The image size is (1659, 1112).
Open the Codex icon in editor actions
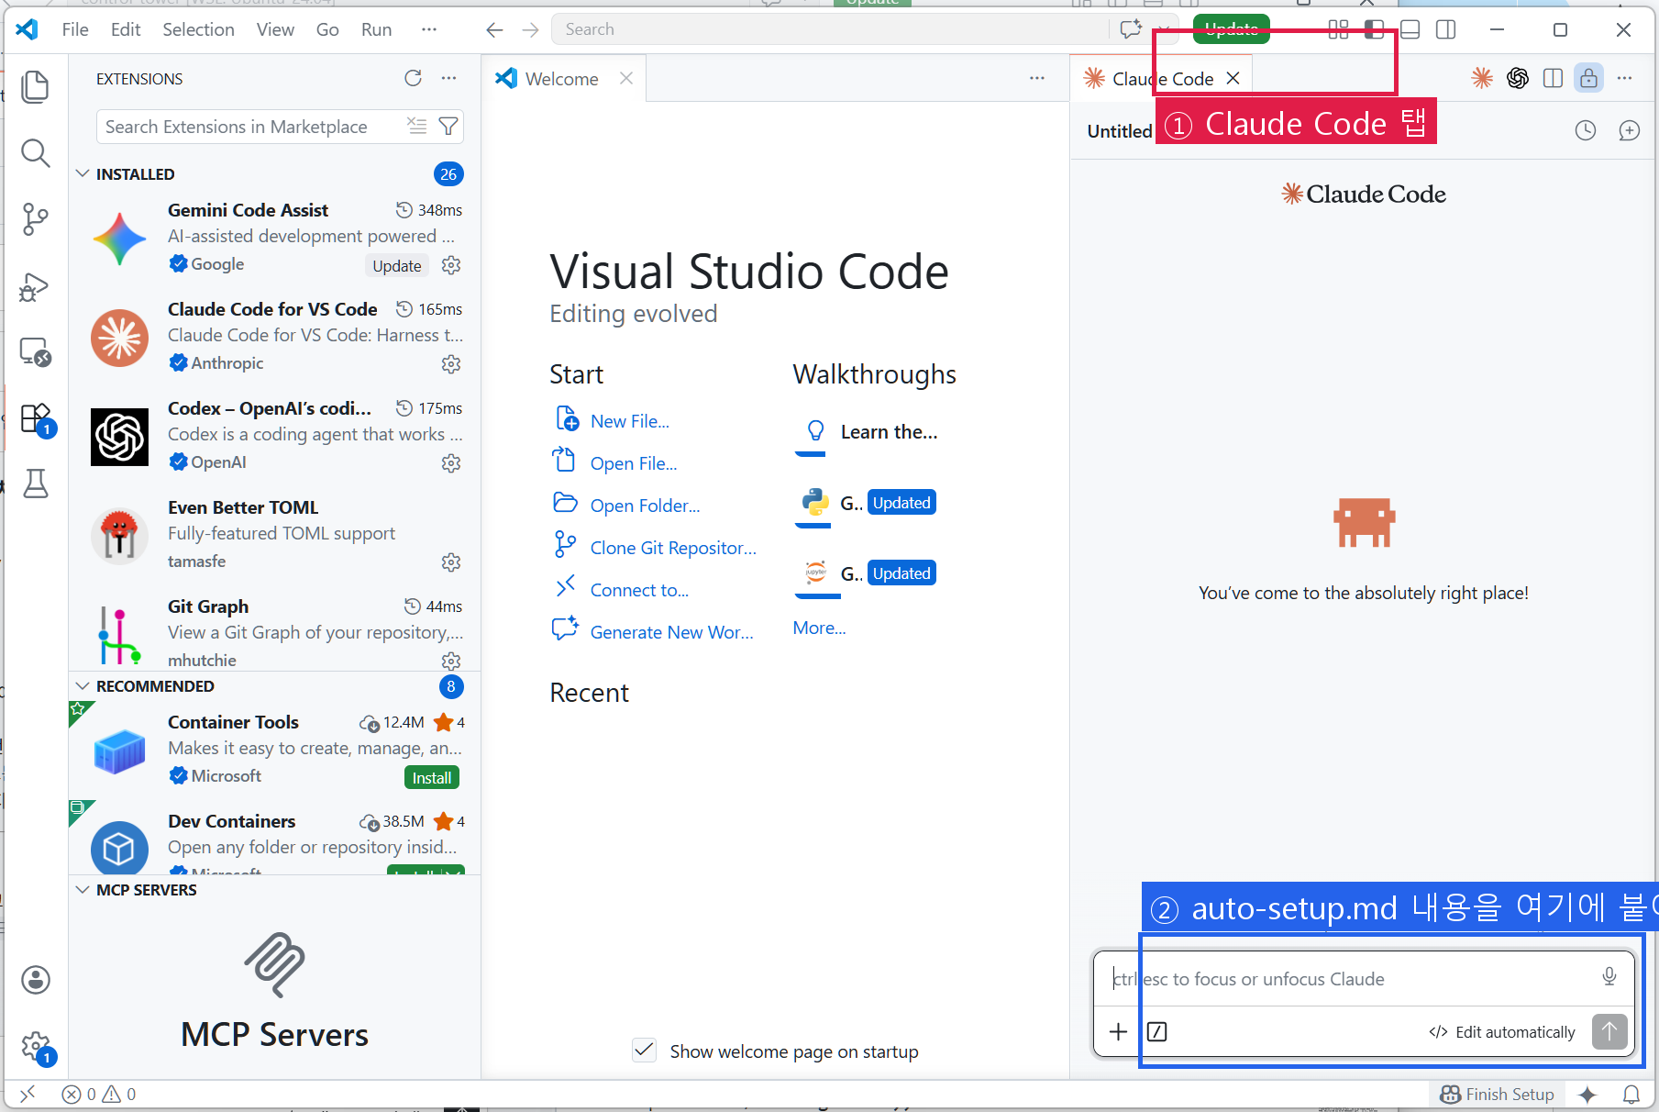[x=1518, y=78]
